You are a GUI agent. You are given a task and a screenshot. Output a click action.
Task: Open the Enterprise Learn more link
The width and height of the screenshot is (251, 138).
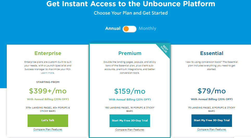(x=48, y=73)
